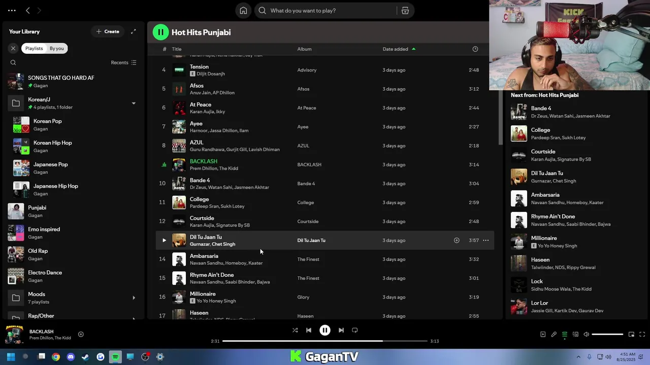Select the By you filter chip
This screenshot has width=650, height=365.
(x=57, y=48)
